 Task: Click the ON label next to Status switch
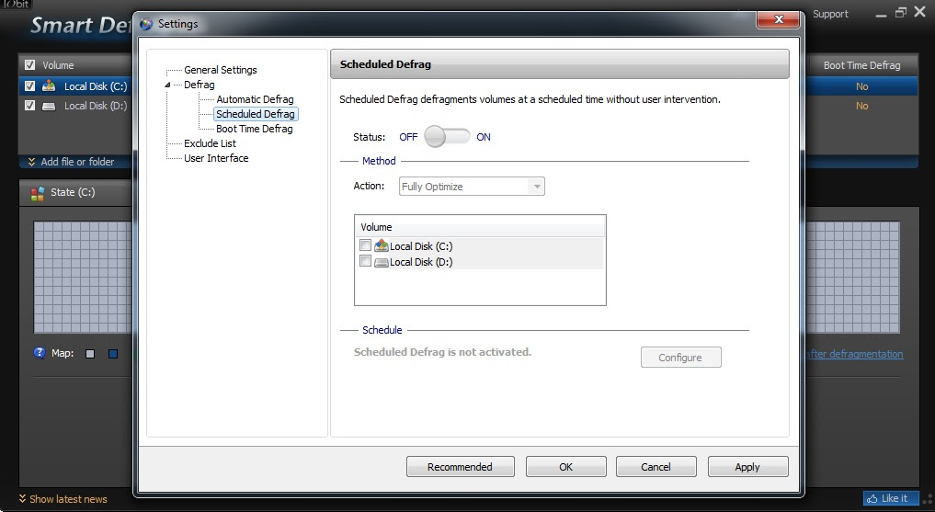484,137
